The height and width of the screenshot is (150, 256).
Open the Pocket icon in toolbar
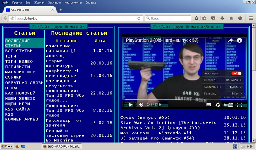click(213, 18)
